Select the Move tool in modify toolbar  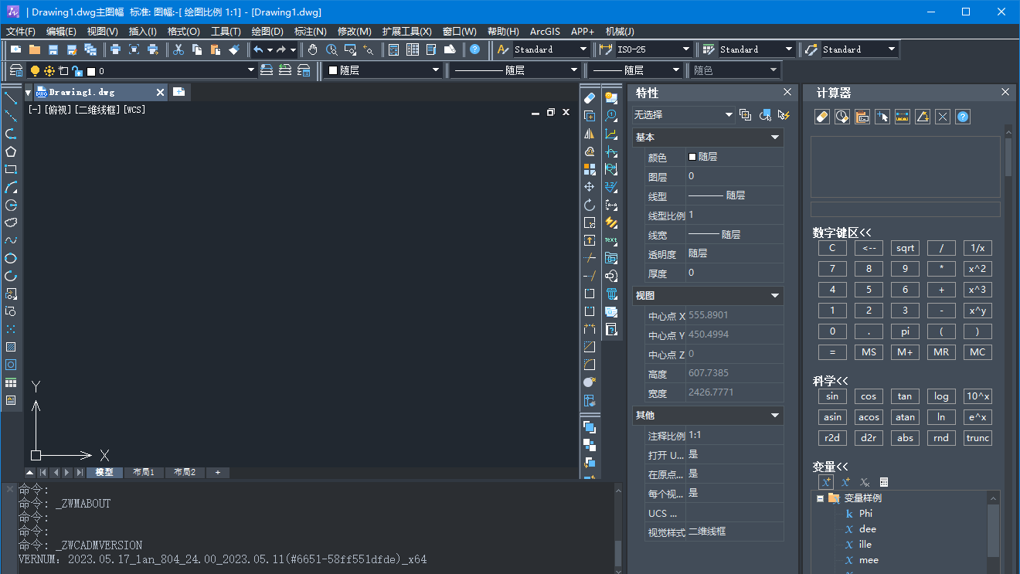click(590, 187)
